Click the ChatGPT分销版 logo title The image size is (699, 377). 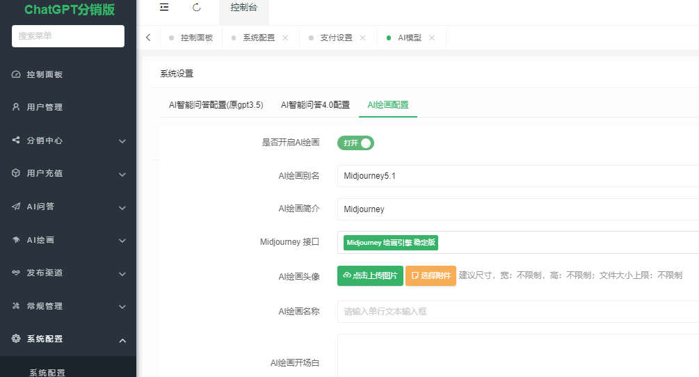click(70, 9)
